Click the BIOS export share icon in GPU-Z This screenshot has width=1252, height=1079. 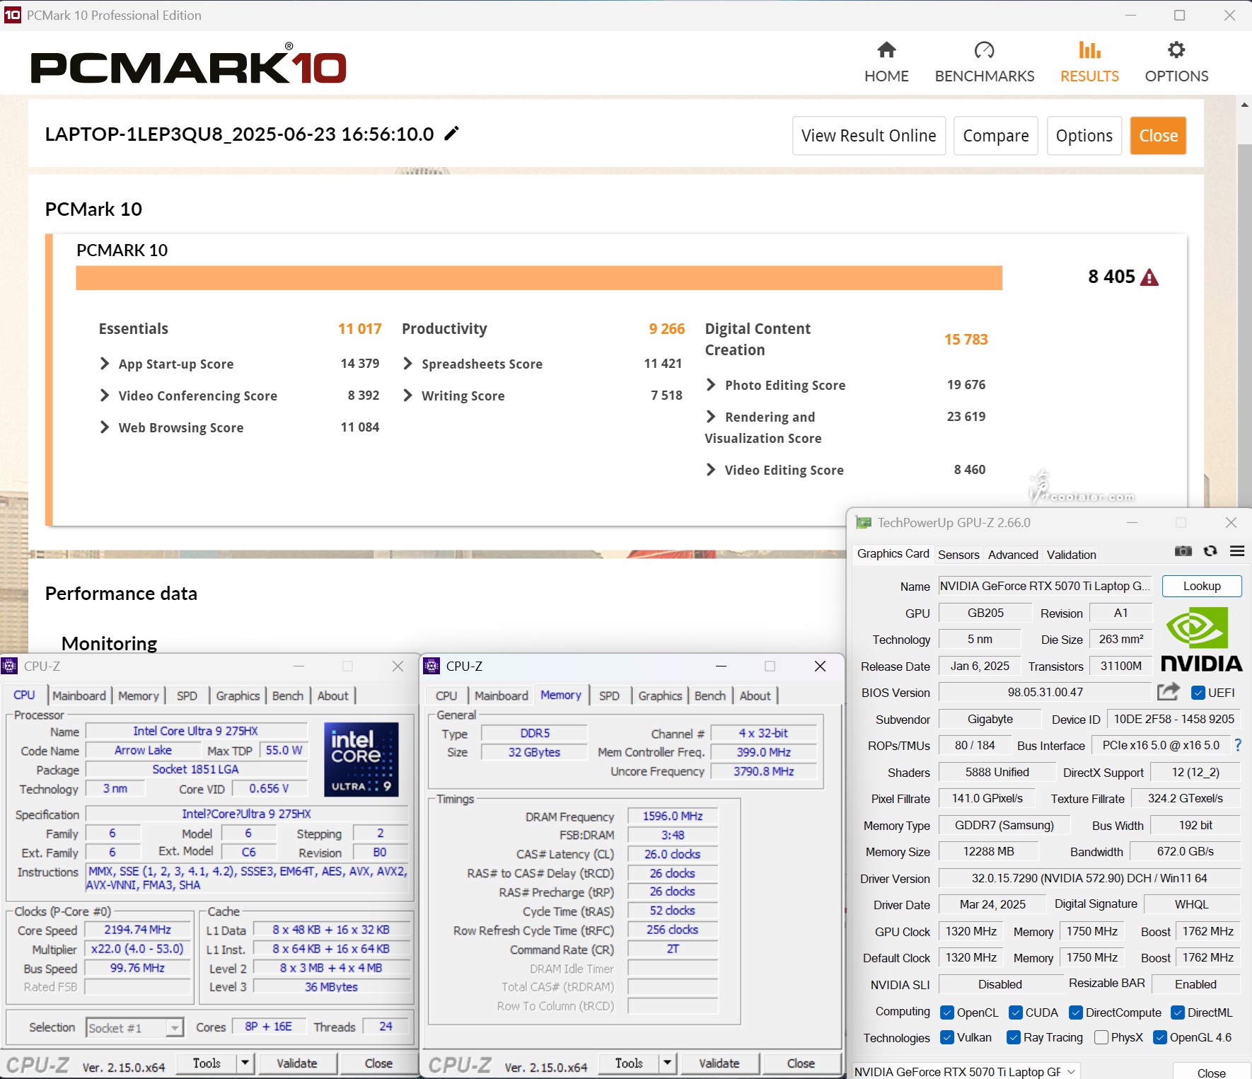pyautogui.click(x=1169, y=691)
